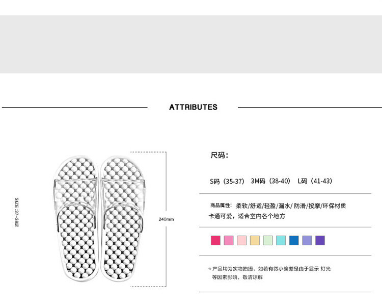The height and width of the screenshot is (307, 382).
Task: Select the hot pink color swatch
Action: coord(215,240)
